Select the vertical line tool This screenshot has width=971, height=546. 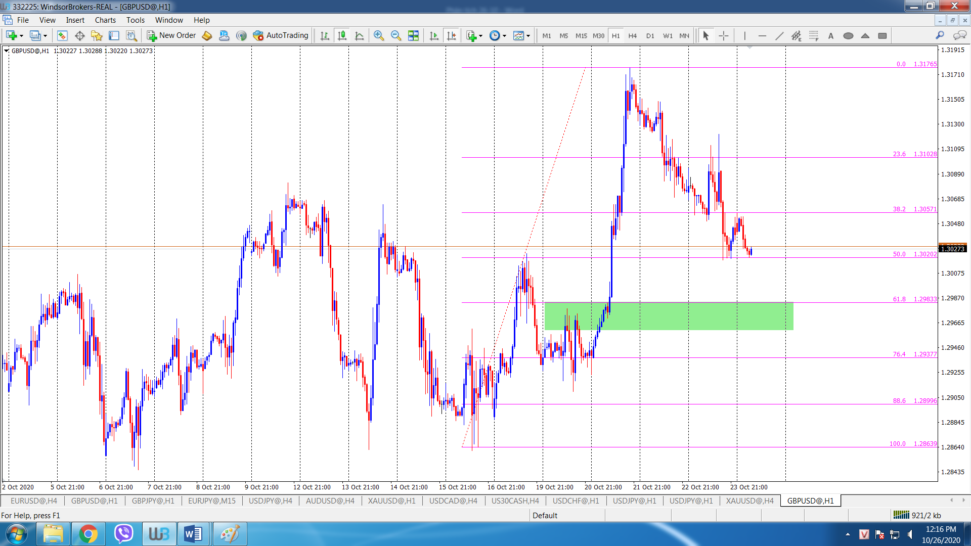[x=744, y=35]
